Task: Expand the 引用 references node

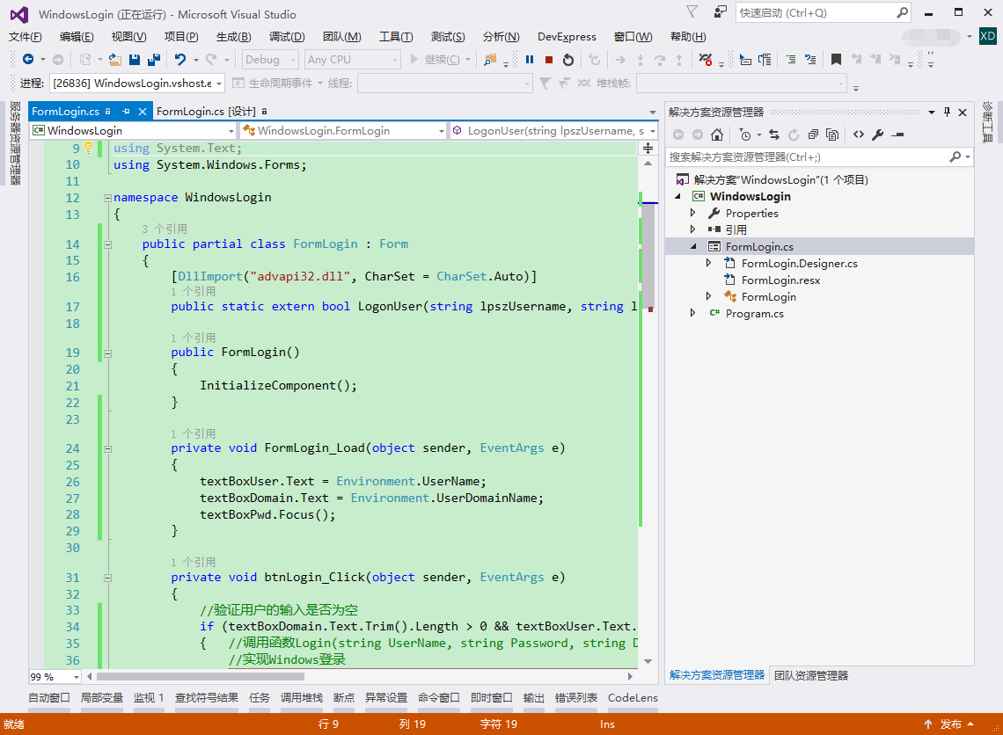Action: (692, 229)
